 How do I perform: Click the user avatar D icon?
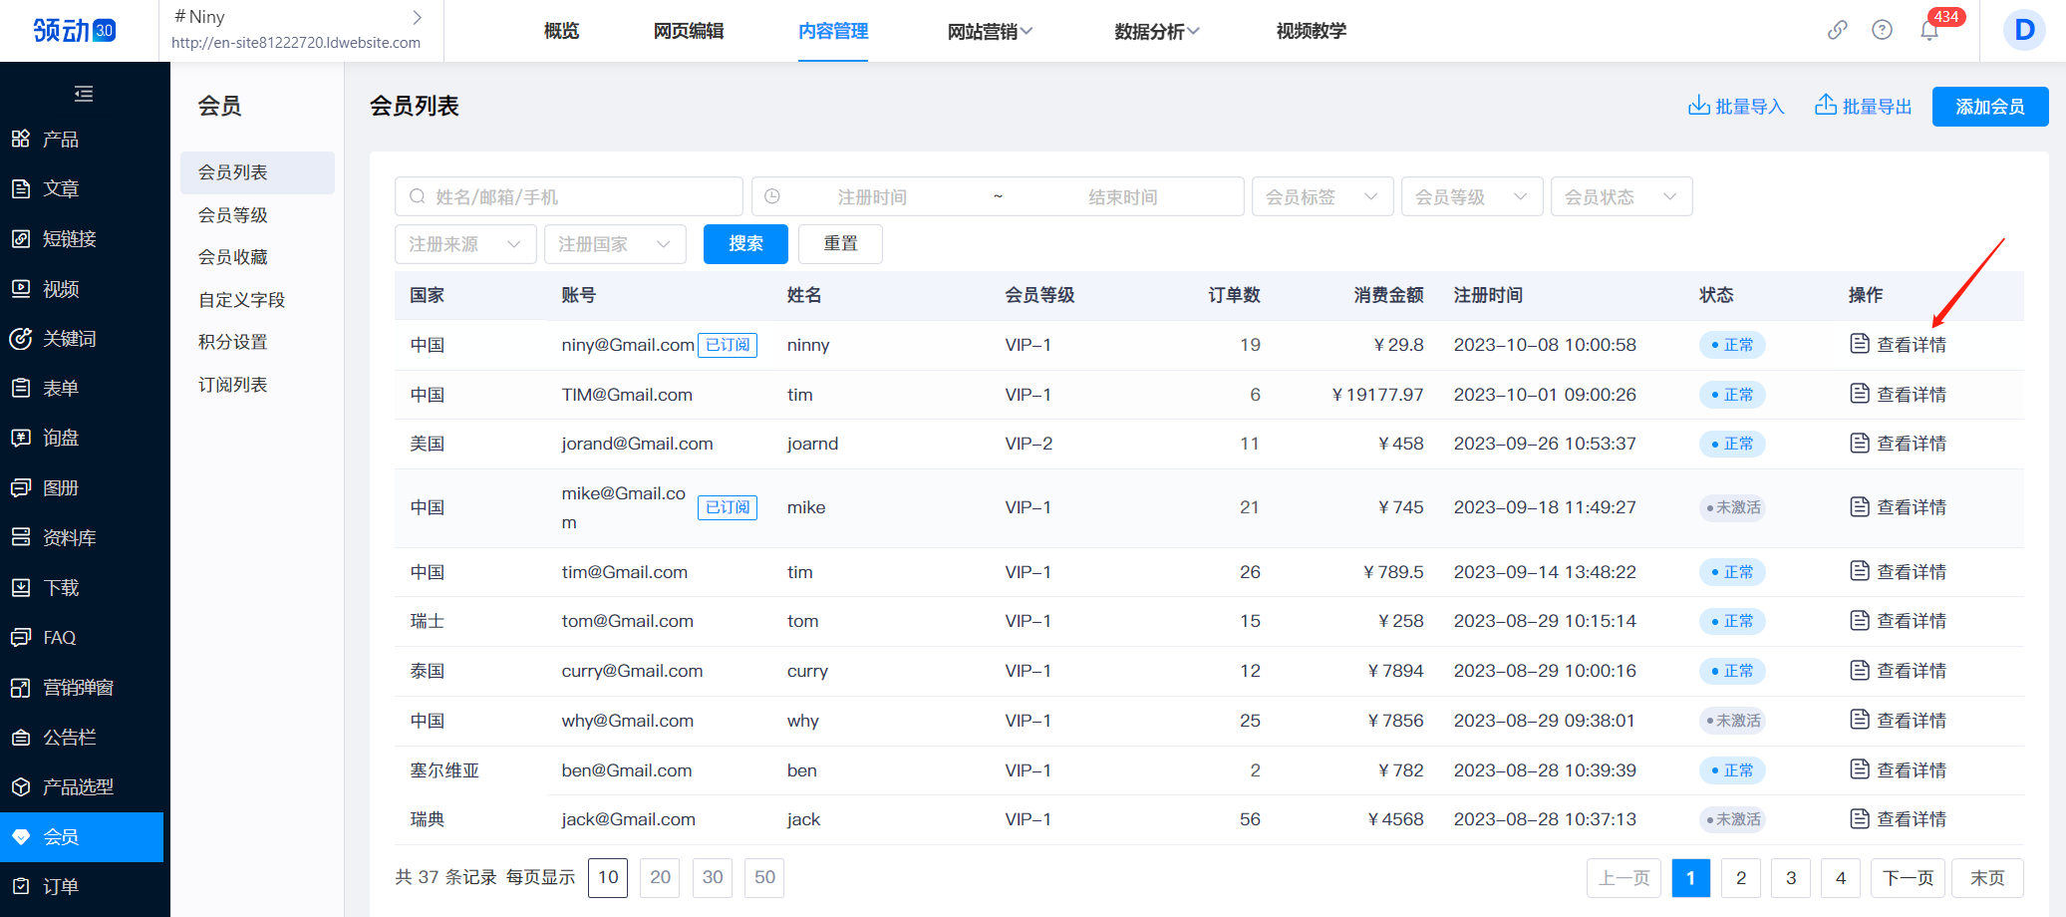[x=2023, y=30]
